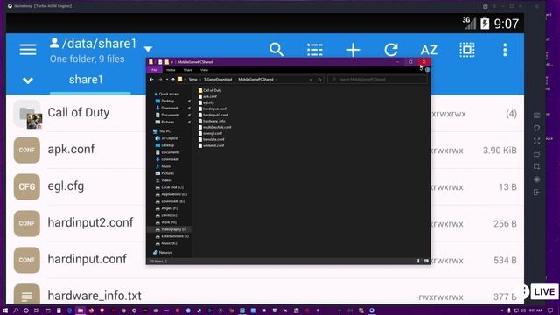Click the plus icon to add new item
This screenshot has width=560, height=315.
coord(353,50)
